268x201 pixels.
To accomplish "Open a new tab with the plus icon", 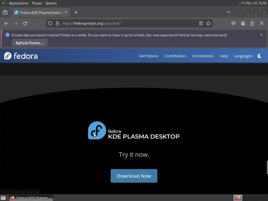I will (x=76, y=13).
